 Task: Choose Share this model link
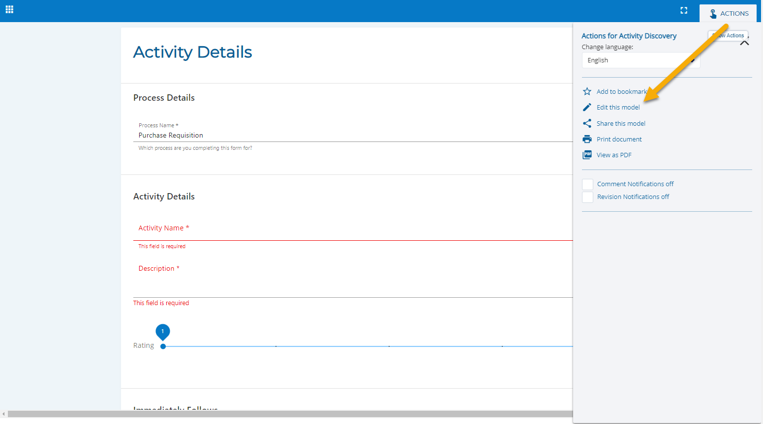pyautogui.click(x=621, y=124)
